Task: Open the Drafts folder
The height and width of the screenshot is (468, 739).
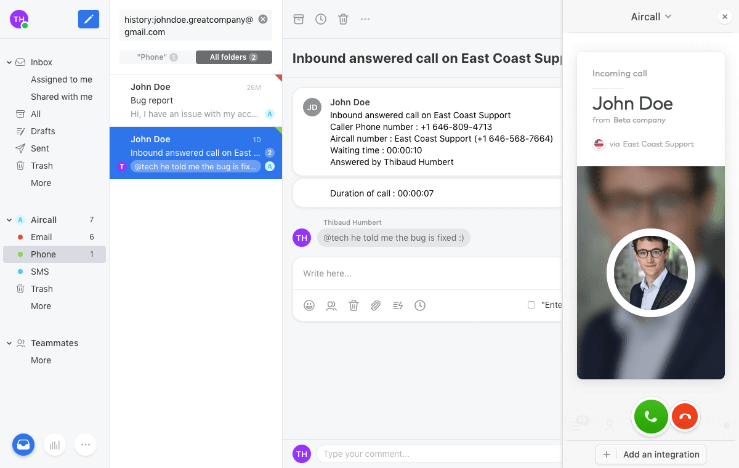Action: tap(43, 131)
